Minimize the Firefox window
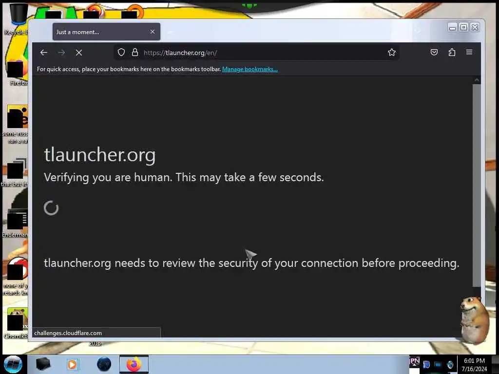The width and height of the screenshot is (499, 374). (x=452, y=27)
